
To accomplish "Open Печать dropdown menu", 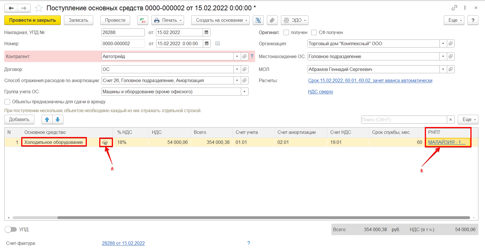I will pyautogui.click(x=168, y=20).
